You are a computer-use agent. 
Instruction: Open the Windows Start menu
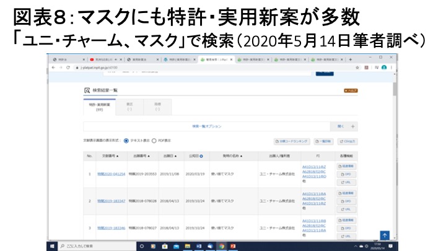52,246
